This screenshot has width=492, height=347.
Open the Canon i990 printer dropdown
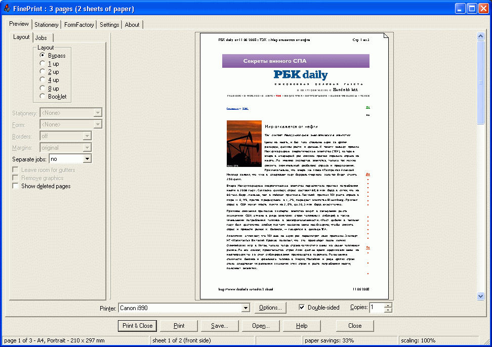click(245, 308)
